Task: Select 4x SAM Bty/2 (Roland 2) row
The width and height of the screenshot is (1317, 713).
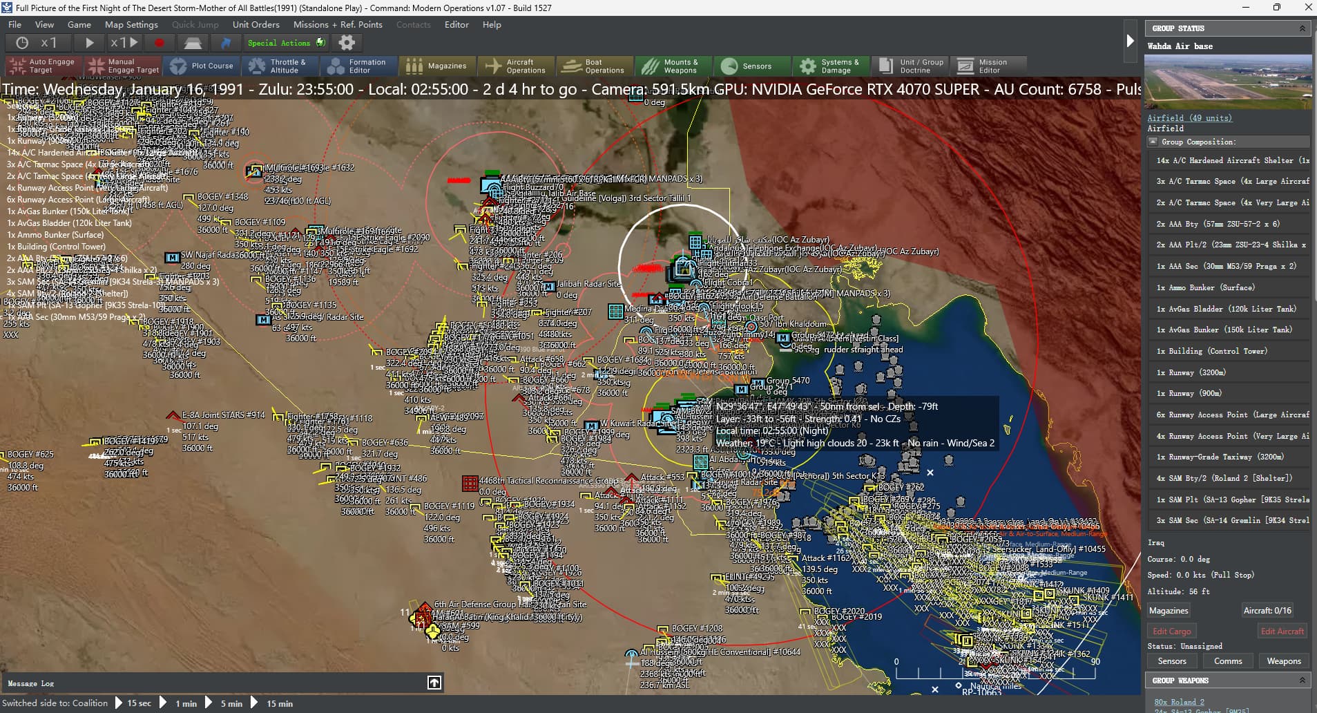Action: click(x=1229, y=478)
